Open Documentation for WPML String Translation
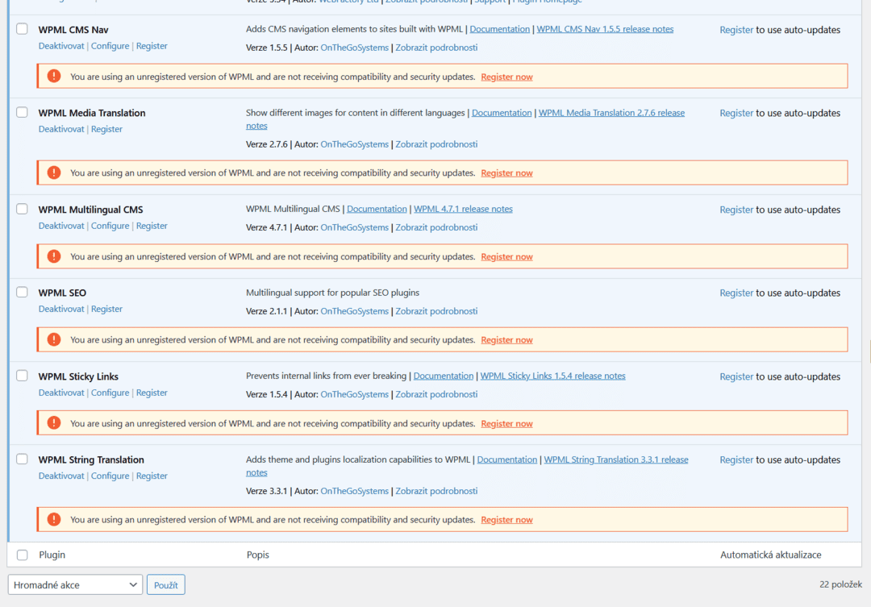 [x=507, y=459]
